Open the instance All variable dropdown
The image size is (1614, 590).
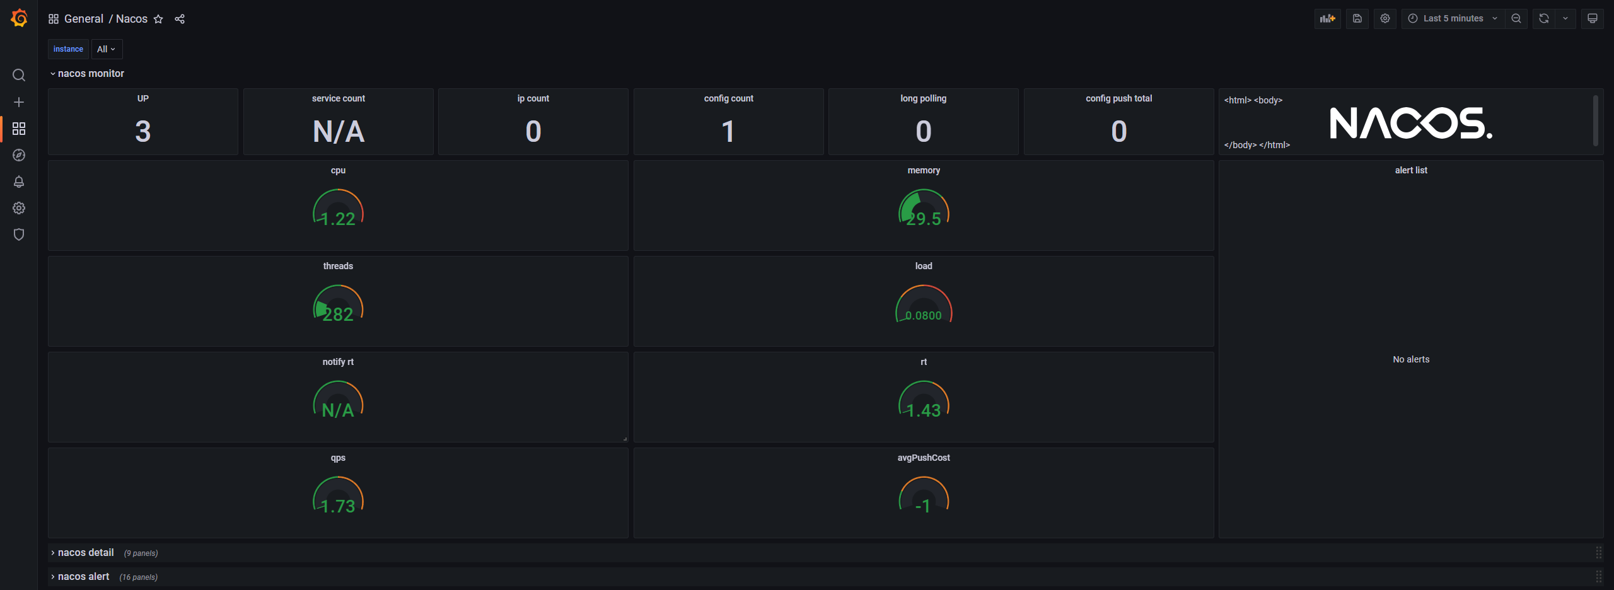coord(107,49)
